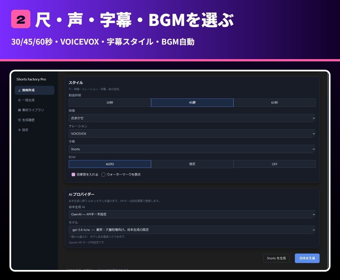Click the 台本を生成 button
The width and height of the screenshot is (340, 280).
[307, 258]
